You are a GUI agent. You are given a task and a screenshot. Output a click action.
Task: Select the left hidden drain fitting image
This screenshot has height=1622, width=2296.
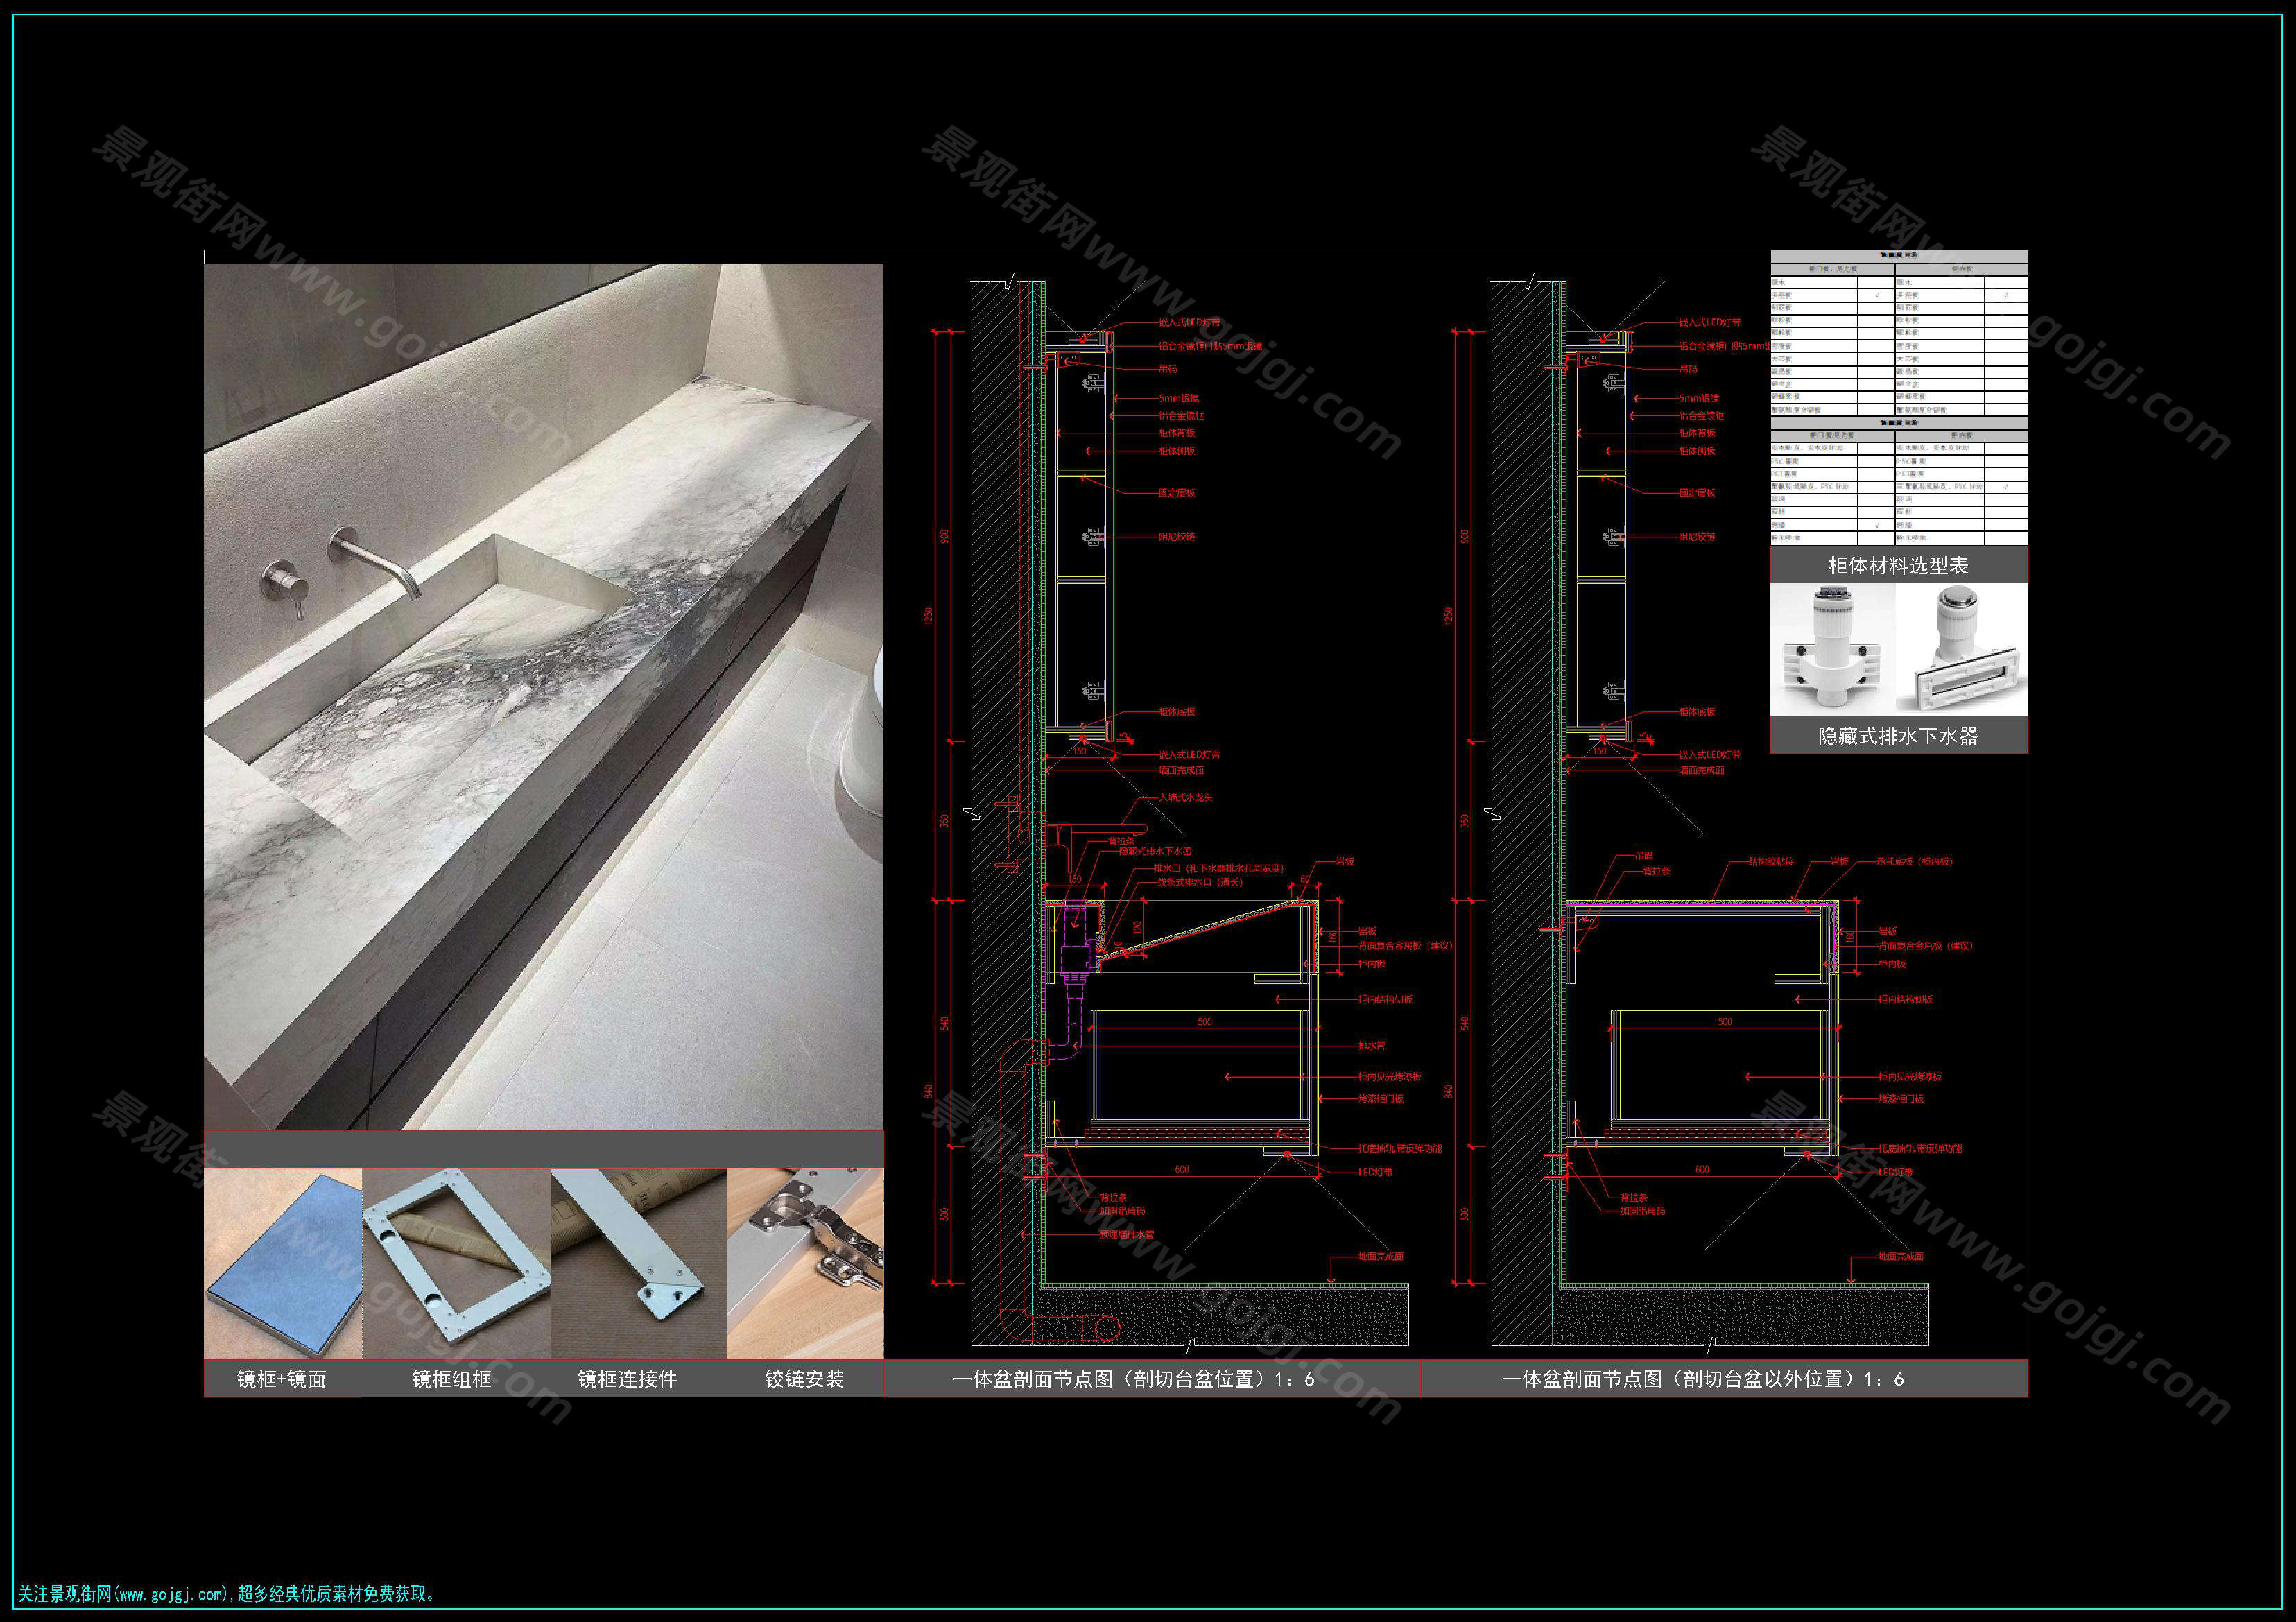click(1832, 649)
